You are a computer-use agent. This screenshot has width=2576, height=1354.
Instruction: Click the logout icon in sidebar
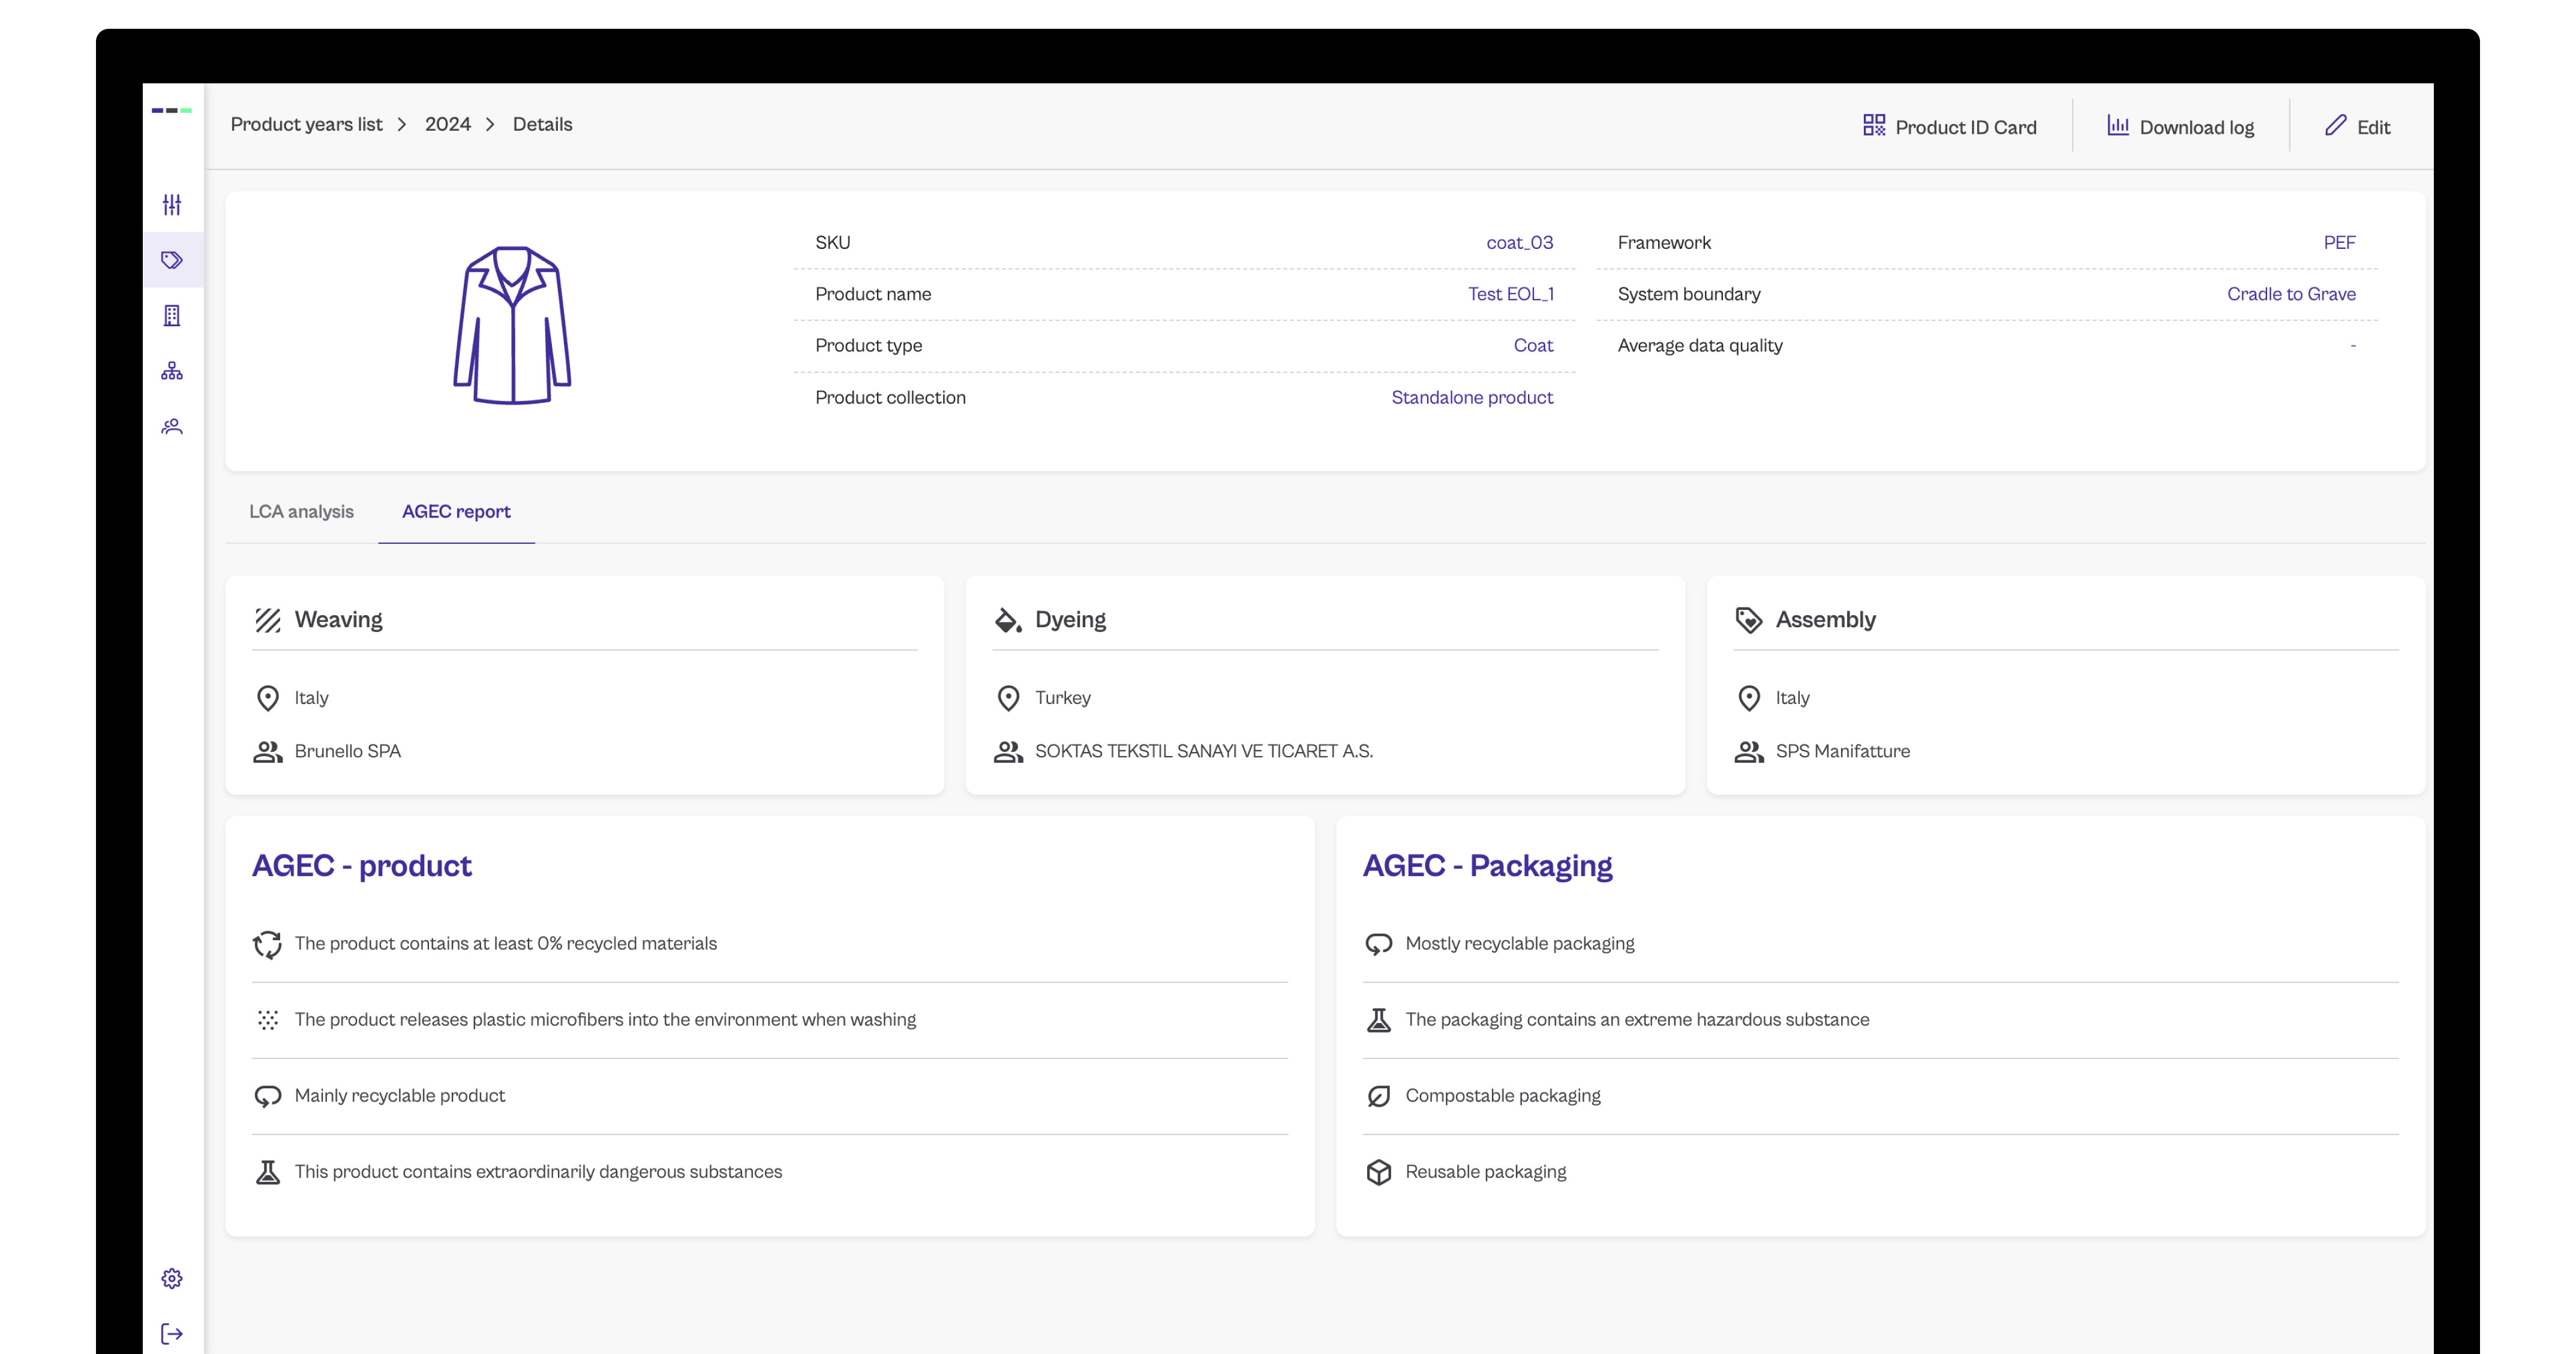click(x=172, y=1333)
